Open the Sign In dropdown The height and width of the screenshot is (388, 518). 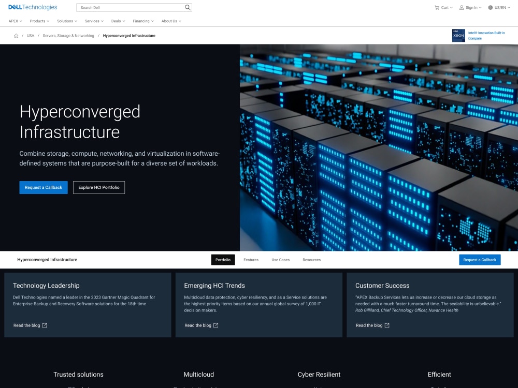[x=470, y=7]
